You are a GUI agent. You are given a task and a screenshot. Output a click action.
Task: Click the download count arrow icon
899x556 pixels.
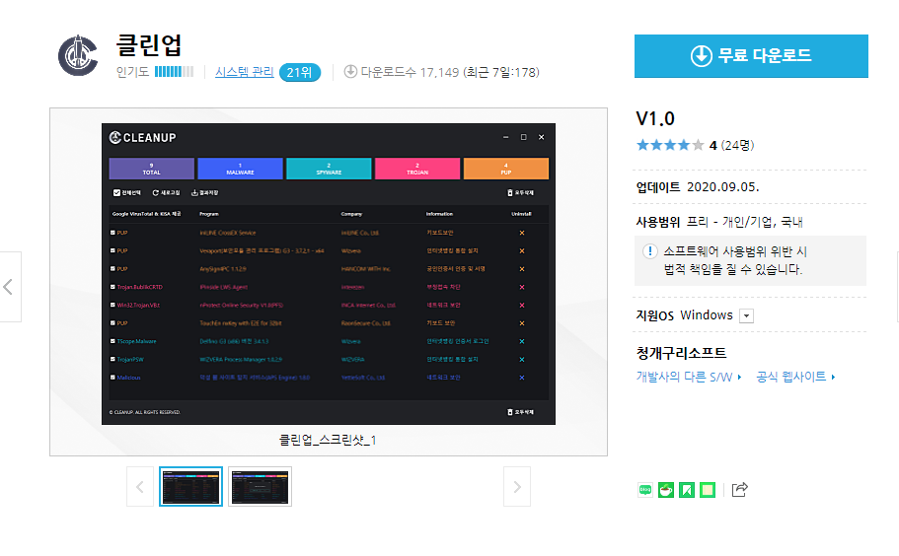click(350, 72)
